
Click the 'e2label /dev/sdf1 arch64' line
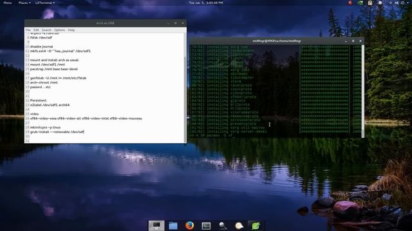pos(50,105)
